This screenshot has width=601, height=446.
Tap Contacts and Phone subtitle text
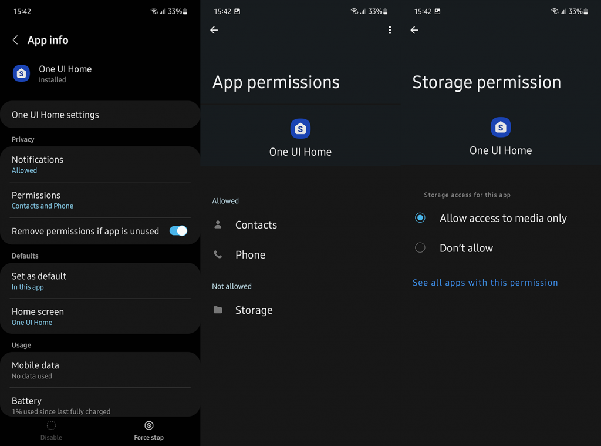click(42, 206)
